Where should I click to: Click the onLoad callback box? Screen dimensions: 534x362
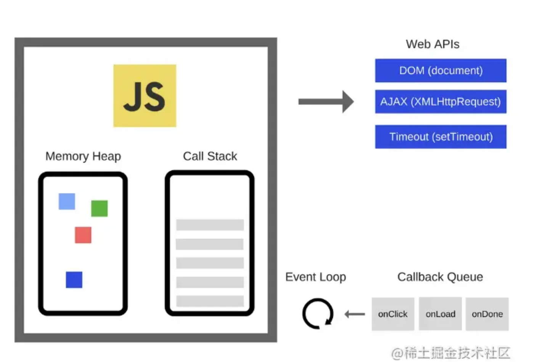[440, 314]
